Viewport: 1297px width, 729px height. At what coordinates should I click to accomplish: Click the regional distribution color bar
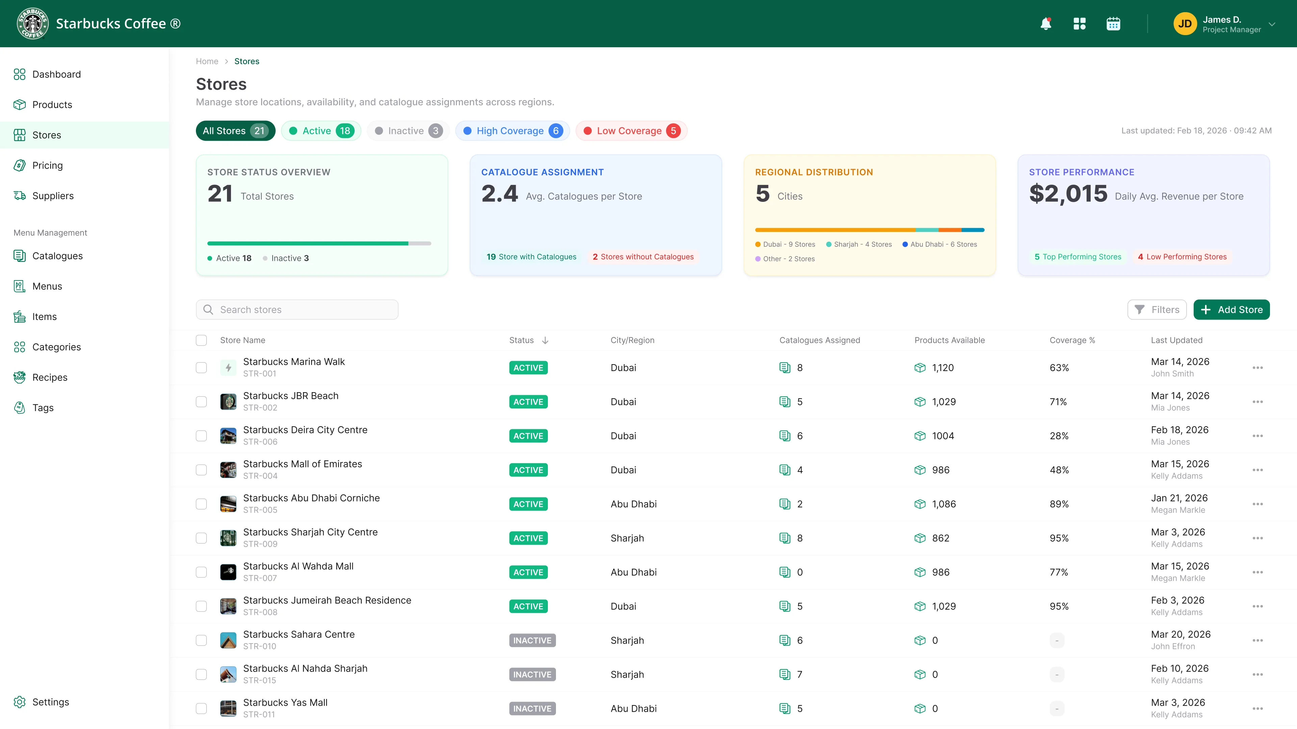pos(869,230)
